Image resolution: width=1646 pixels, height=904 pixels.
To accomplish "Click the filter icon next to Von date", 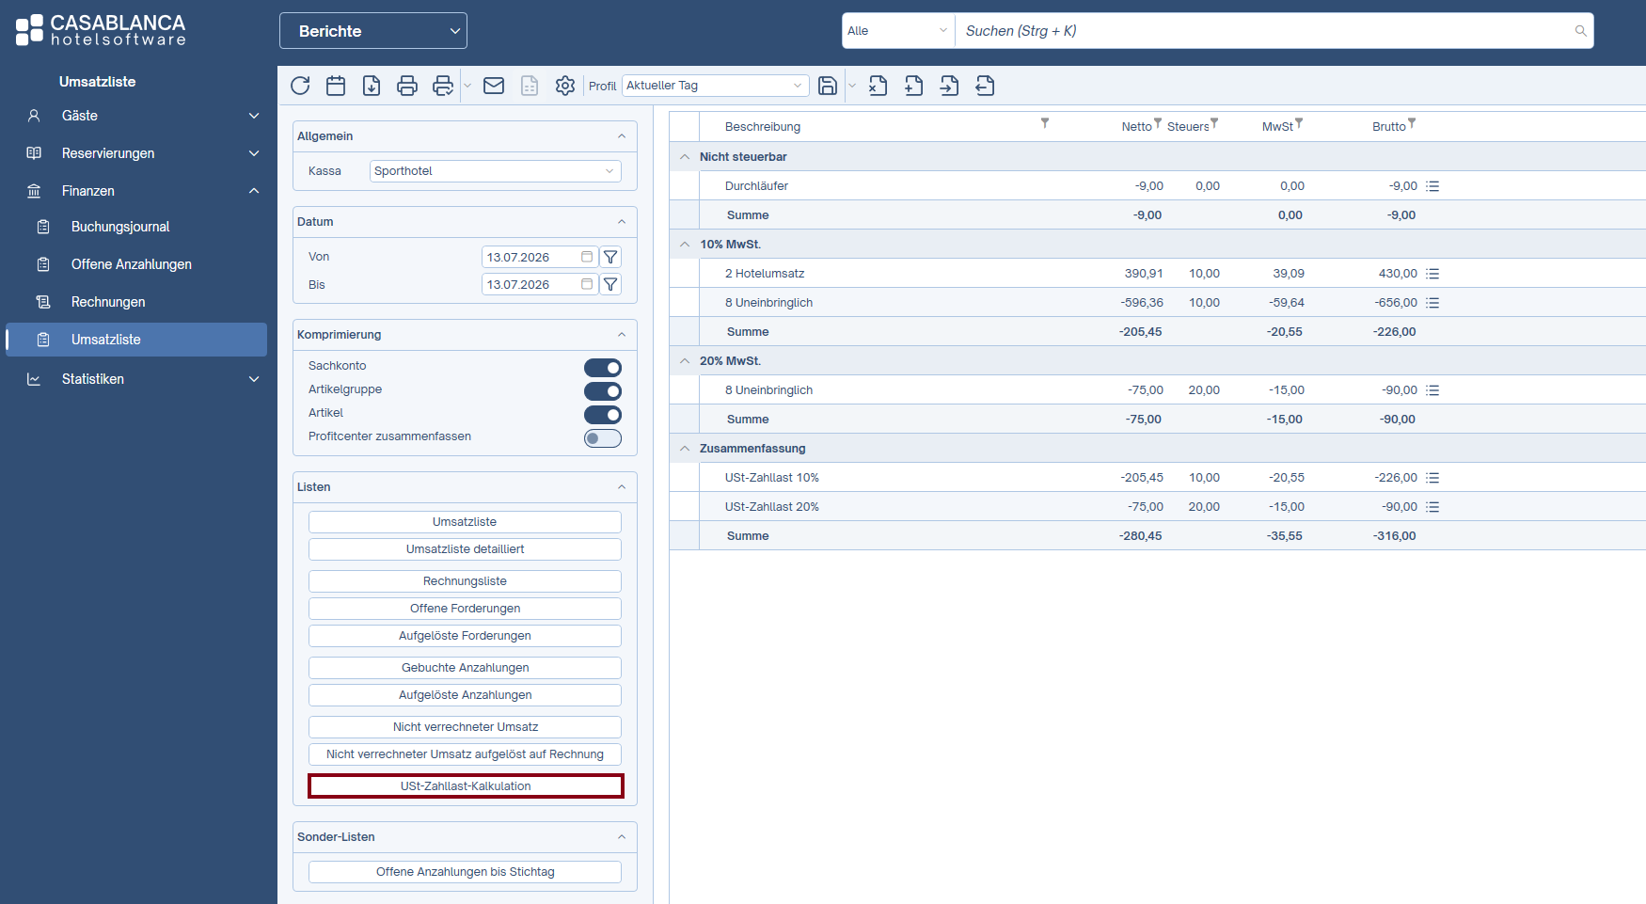I will click(610, 257).
